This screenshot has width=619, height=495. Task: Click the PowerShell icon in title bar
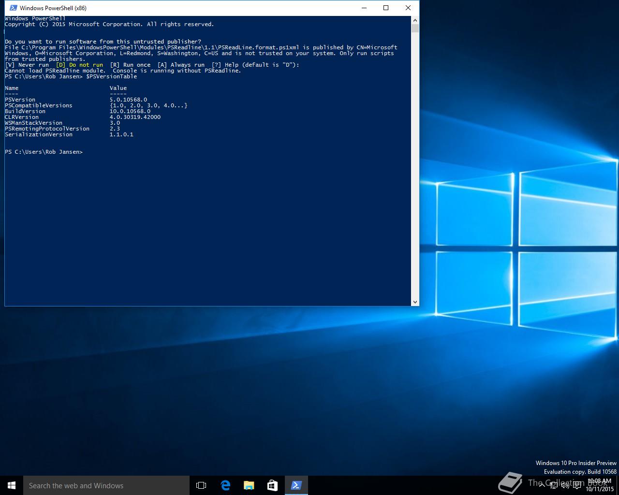[x=13, y=8]
